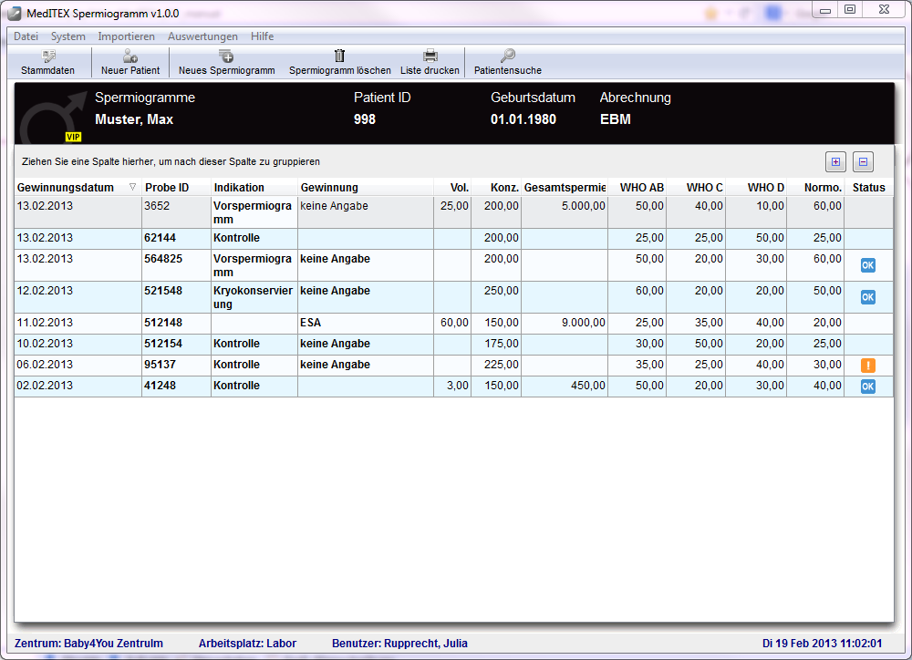Expand all groups with the plus button
The image size is (912, 660).
835,161
